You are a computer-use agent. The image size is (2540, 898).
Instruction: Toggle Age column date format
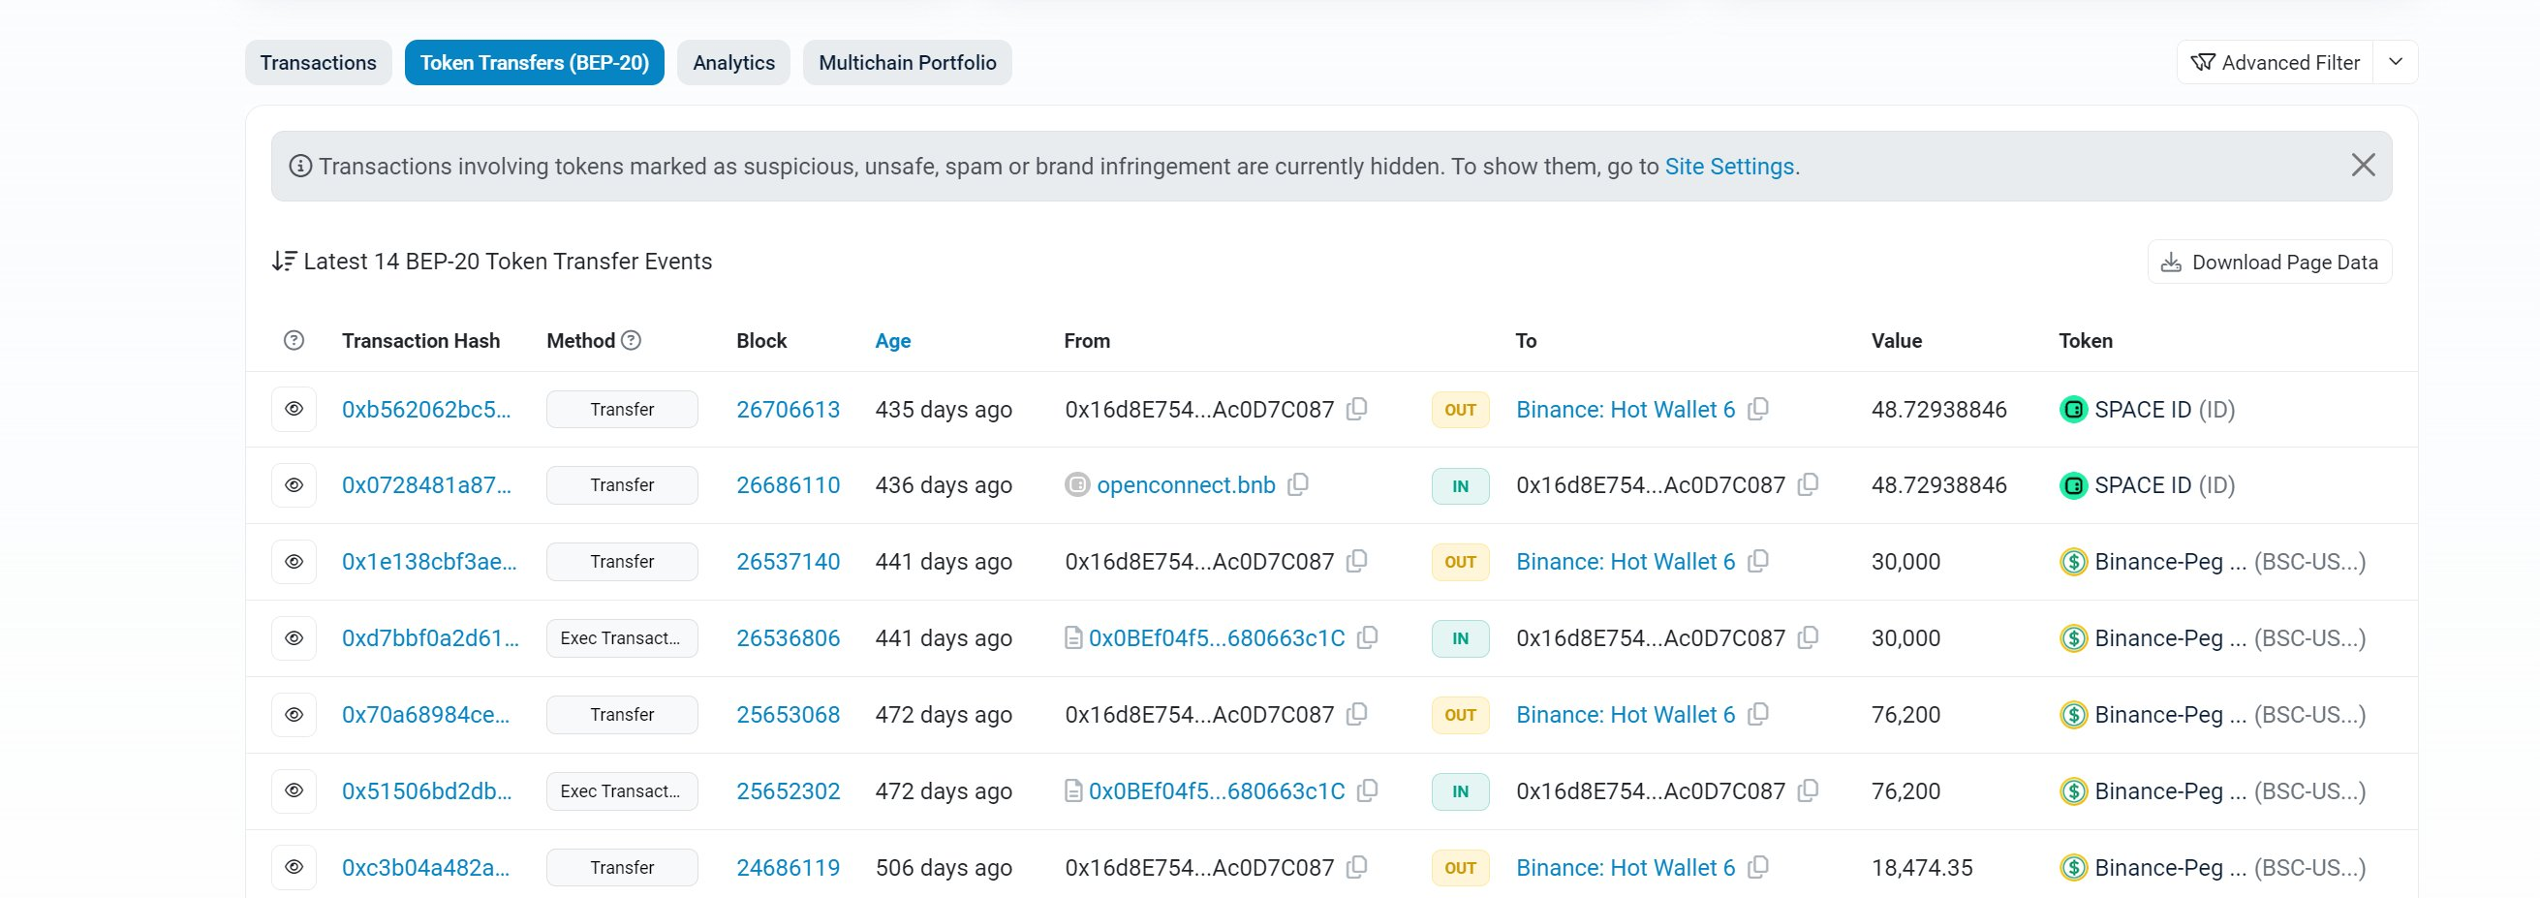click(892, 340)
